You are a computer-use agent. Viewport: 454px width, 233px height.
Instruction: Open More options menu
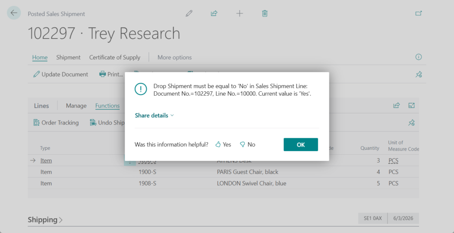click(x=175, y=57)
